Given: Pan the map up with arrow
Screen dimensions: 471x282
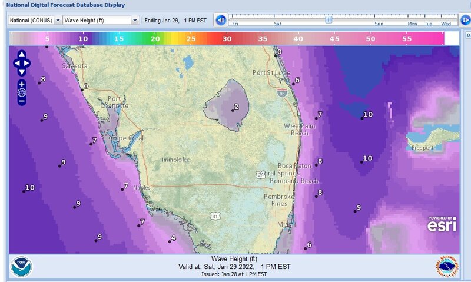Looking at the screenshot, I should tap(21, 54).
